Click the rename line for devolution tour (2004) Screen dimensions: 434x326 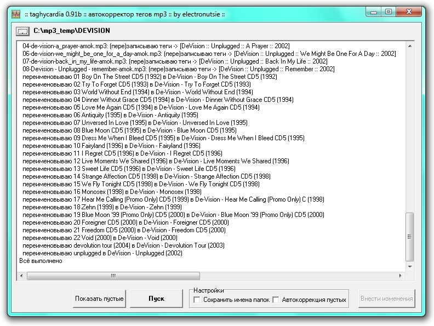[123, 246]
